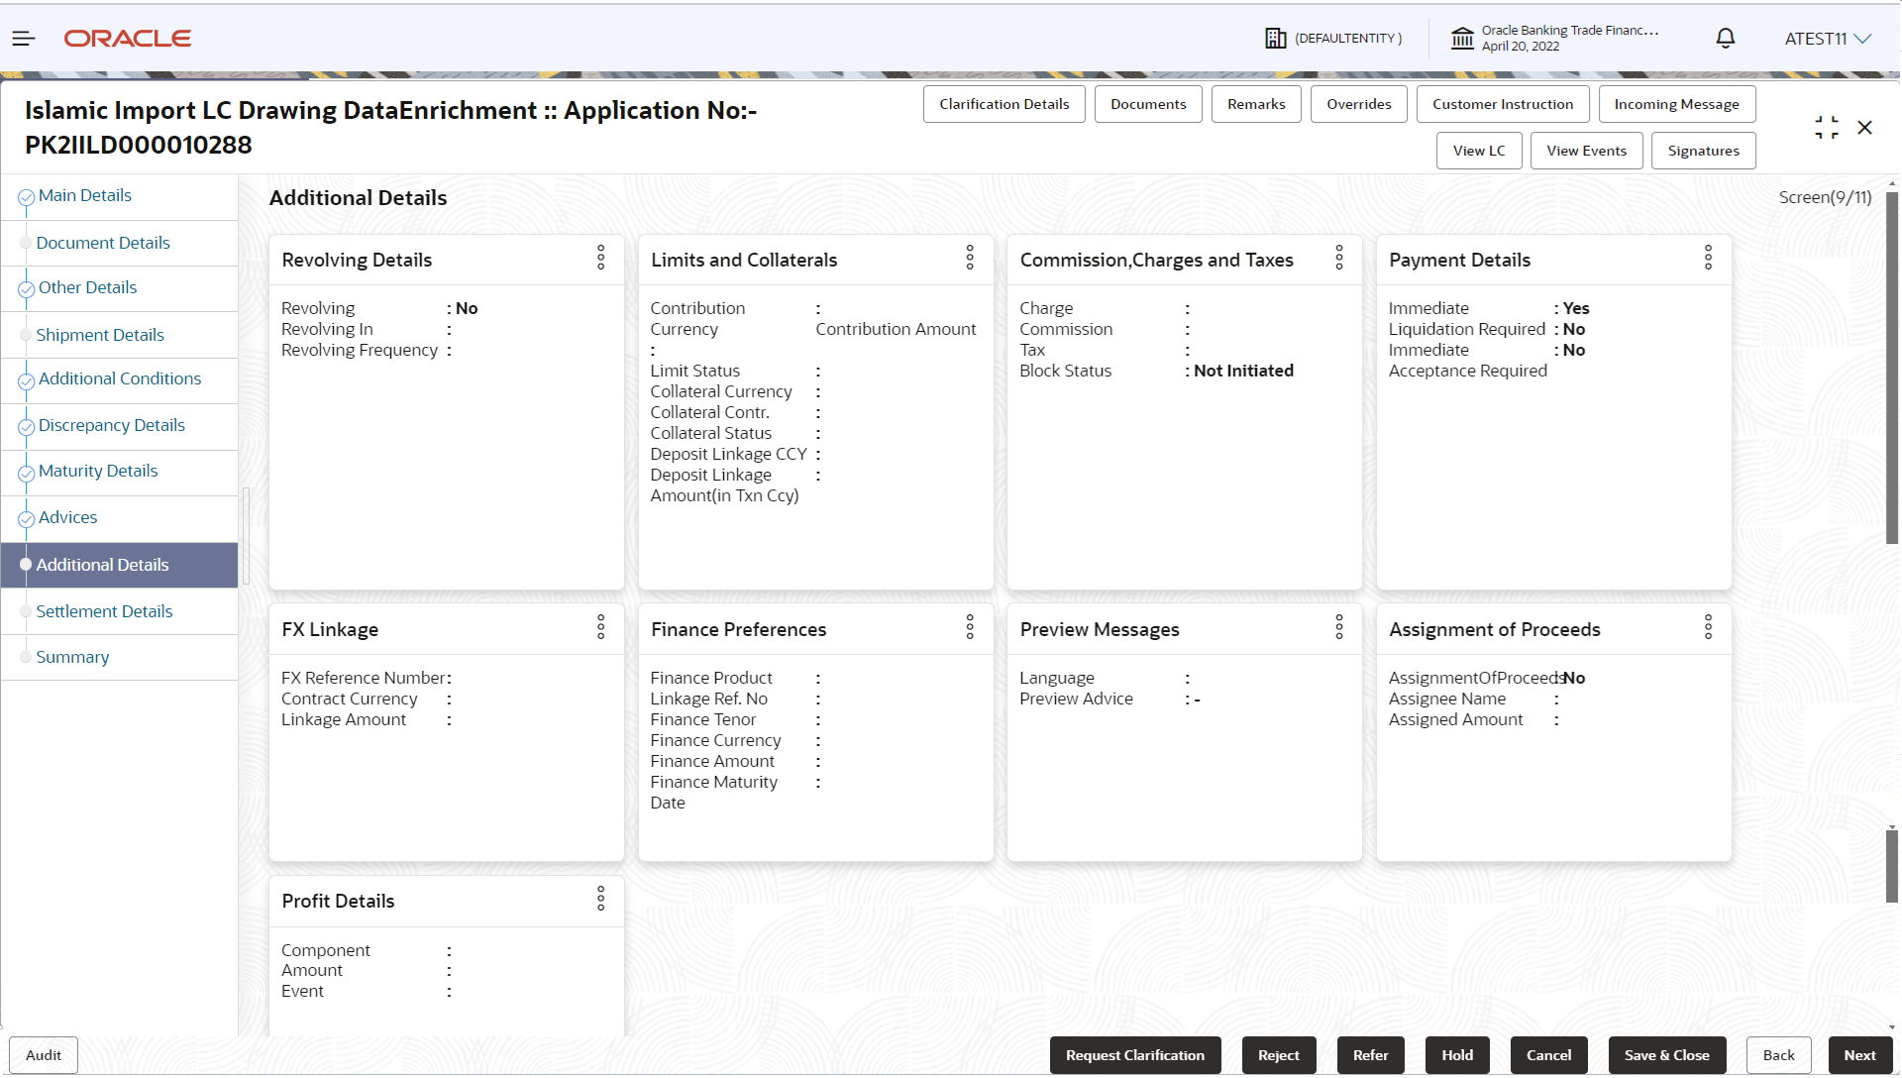The width and height of the screenshot is (1902, 1078).
Task: Click the left panel collapse handle
Action: coord(245,536)
